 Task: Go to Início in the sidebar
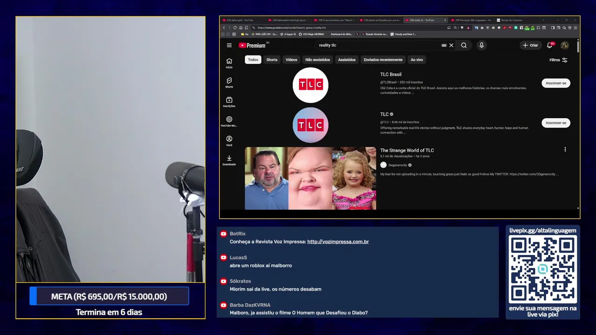[x=229, y=63]
